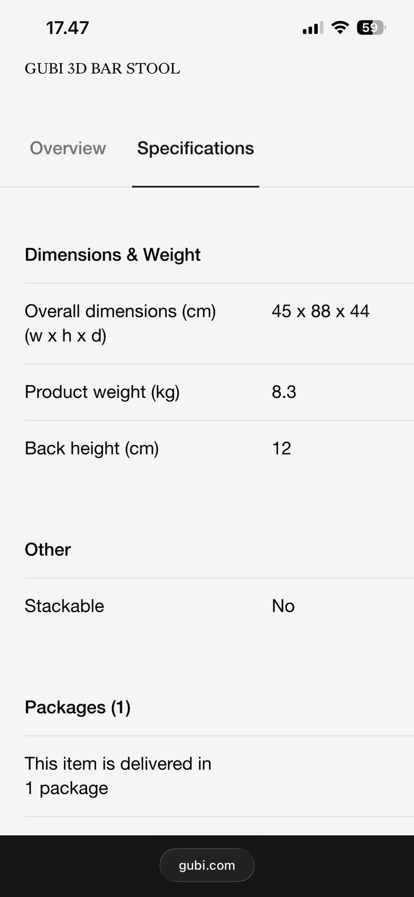Viewport: 414px width, 897px height.
Task: Click the Back height value 12
Action: (281, 448)
